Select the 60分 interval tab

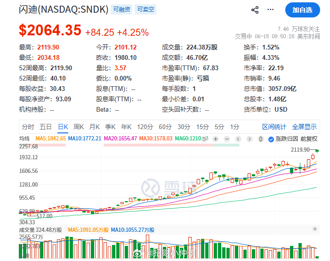pyautogui.click(x=165, y=127)
